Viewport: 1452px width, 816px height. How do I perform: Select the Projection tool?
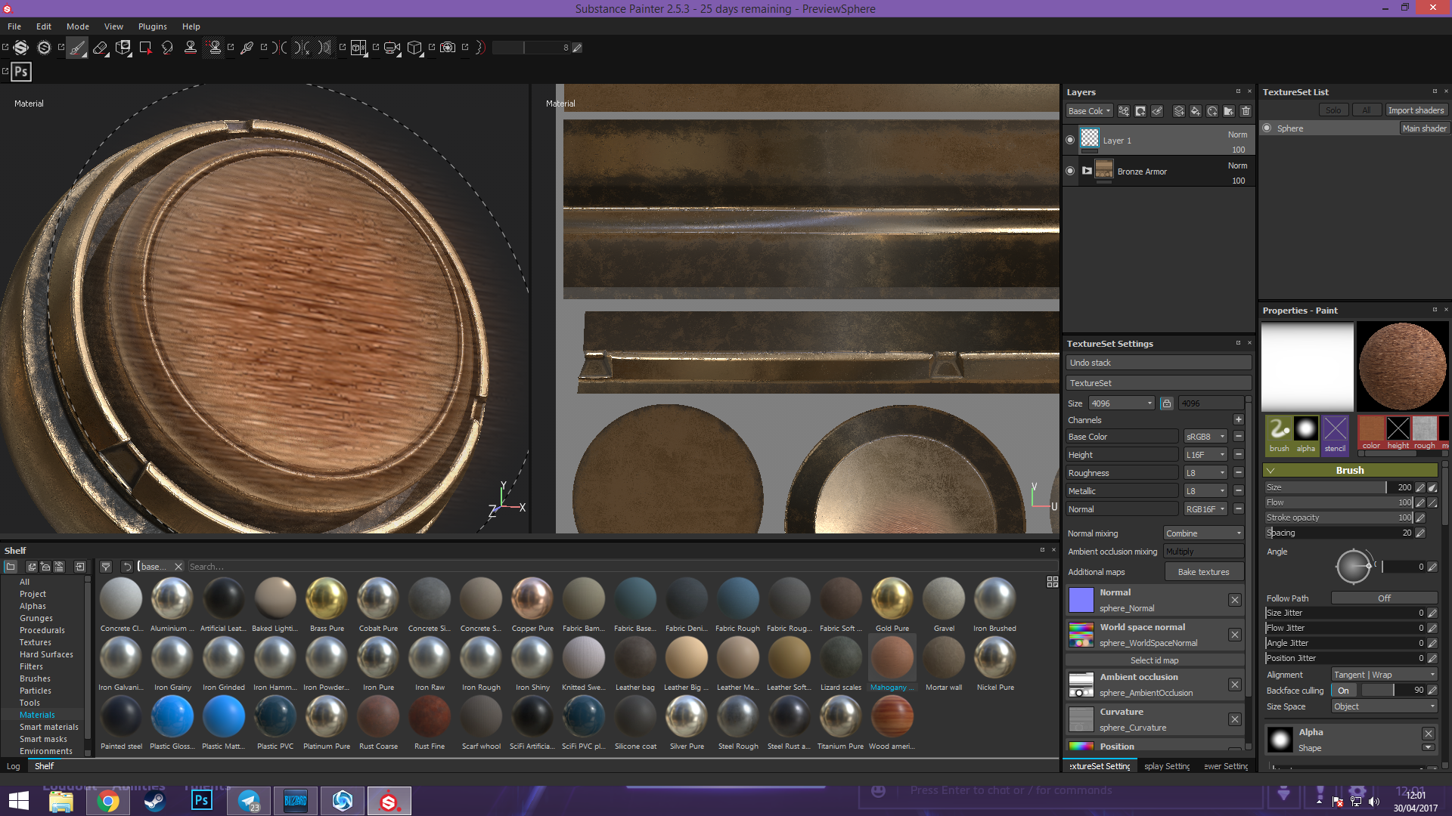[123, 48]
